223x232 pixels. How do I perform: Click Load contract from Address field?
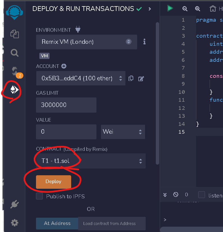click(x=112, y=224)
